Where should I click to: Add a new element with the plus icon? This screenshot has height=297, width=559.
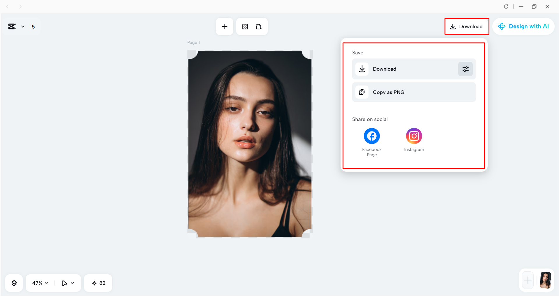point(224,26)
